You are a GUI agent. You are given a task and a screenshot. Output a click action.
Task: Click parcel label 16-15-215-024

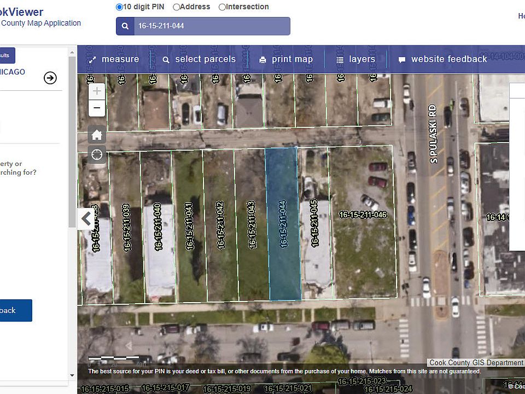click(x=388, y=389)
